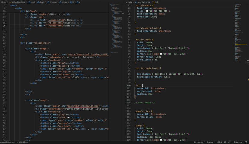Click the ul.nav element icon in breadcrumbs
The width and height of the screenshot is (249, 144).
60,2
